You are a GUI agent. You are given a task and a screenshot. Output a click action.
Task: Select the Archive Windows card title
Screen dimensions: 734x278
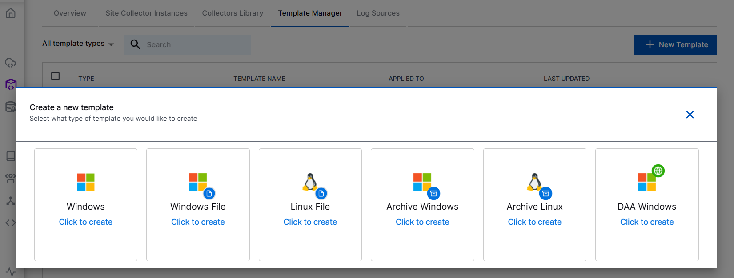click(x=422, y=207)
